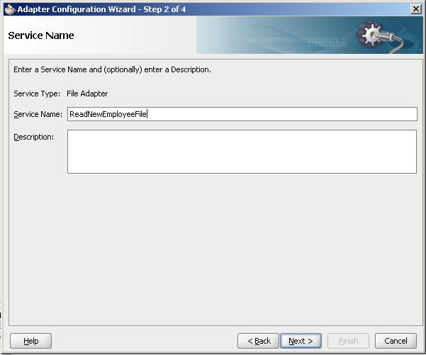Click the Next button
Viewport: 426px width, 355px height.
[x=301, y=341]
